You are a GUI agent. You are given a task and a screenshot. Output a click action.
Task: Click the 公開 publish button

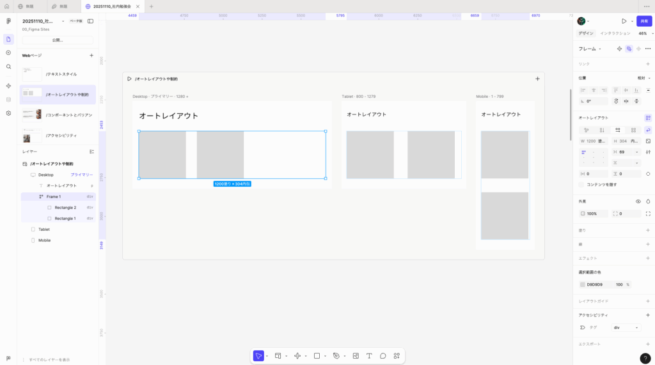[x=58, y=40]
